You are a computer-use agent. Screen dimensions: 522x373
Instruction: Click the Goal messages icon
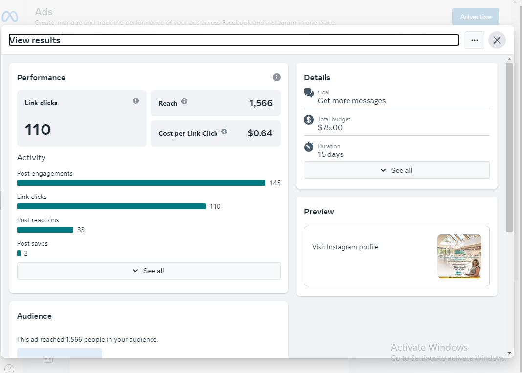pyautogui.click(x=309, y=93)
